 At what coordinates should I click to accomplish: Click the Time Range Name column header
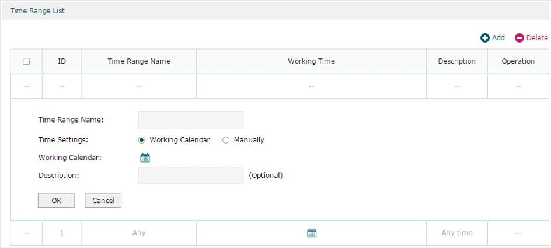(x=139, y=61)
